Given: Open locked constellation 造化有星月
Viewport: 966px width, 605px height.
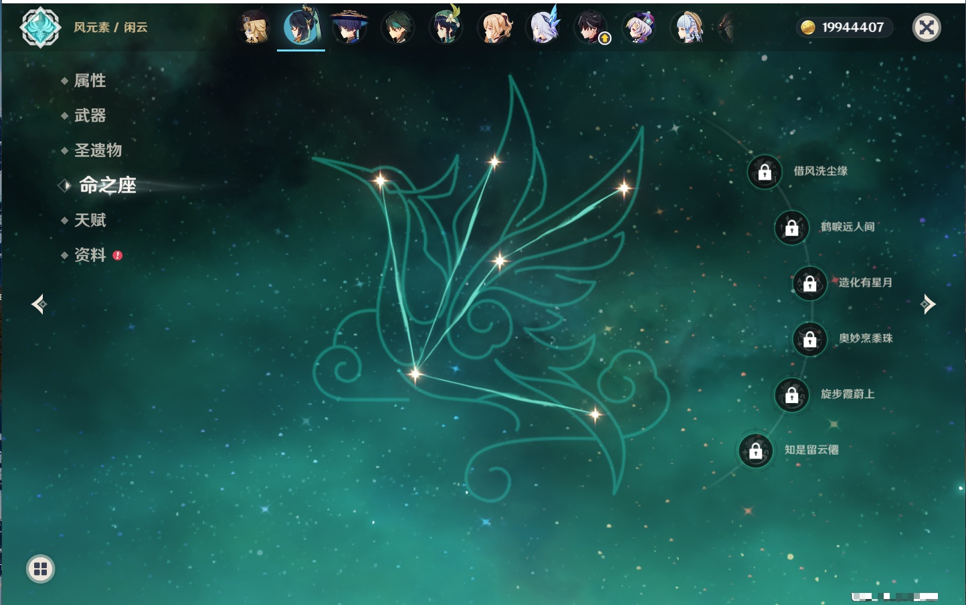Looking at the screenshot, I should [810, 283].
